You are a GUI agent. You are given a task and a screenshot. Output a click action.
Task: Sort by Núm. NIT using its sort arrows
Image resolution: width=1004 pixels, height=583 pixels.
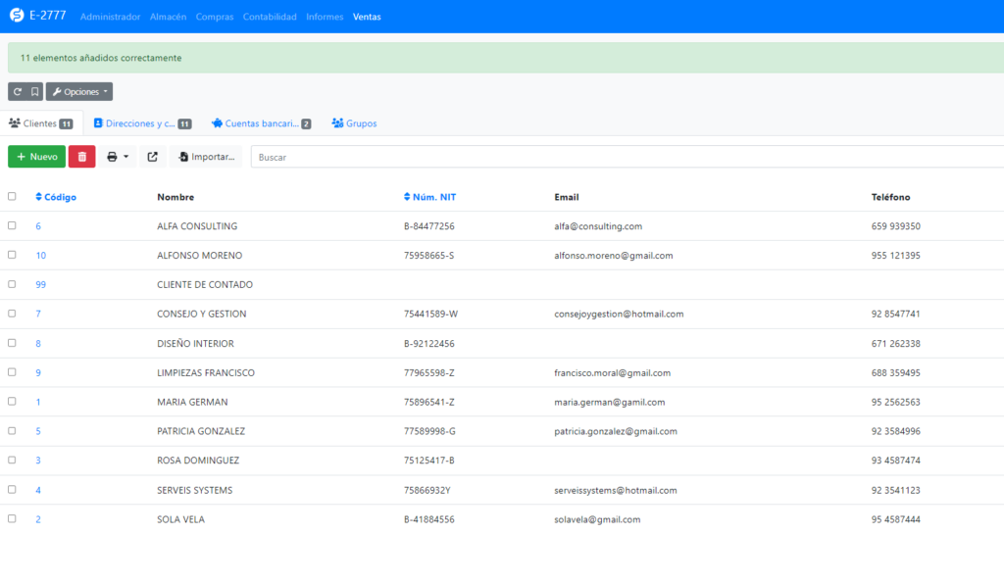point(408,197)
